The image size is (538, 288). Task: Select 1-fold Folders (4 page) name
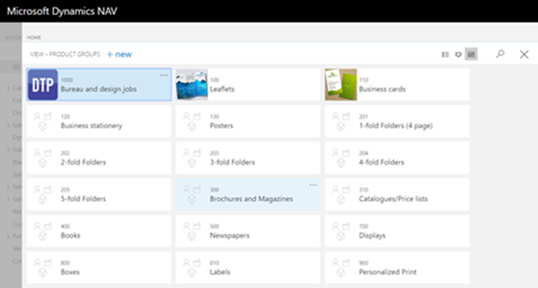(396, 126)
